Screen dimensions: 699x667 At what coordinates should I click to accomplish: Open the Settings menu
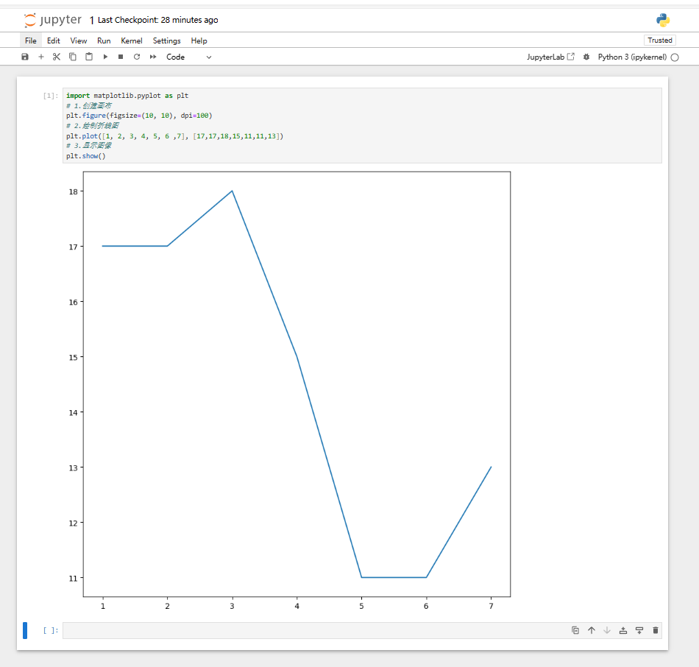167,40
